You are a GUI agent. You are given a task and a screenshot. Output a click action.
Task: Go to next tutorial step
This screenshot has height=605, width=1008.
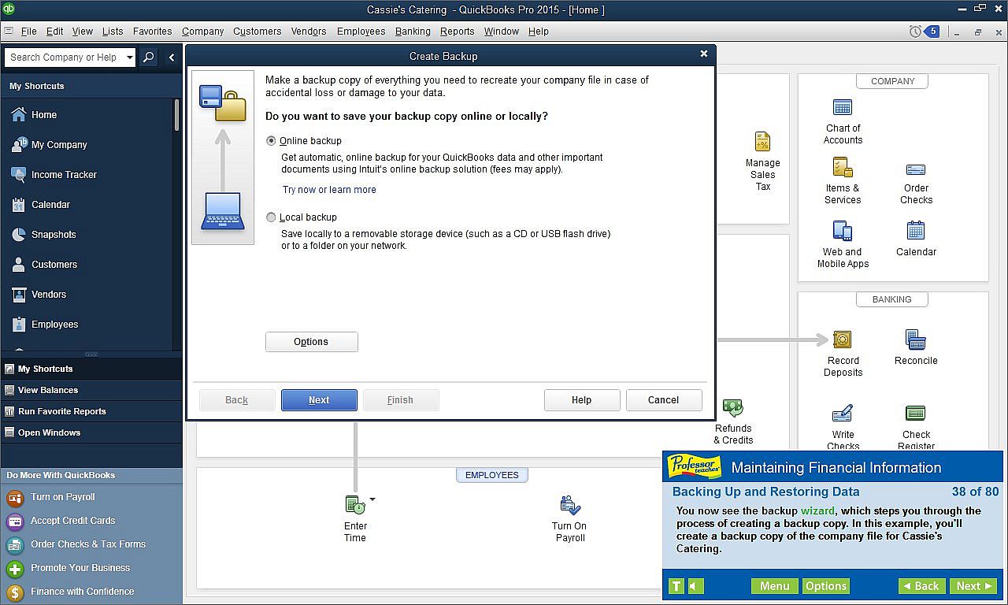tap(973, 586)
